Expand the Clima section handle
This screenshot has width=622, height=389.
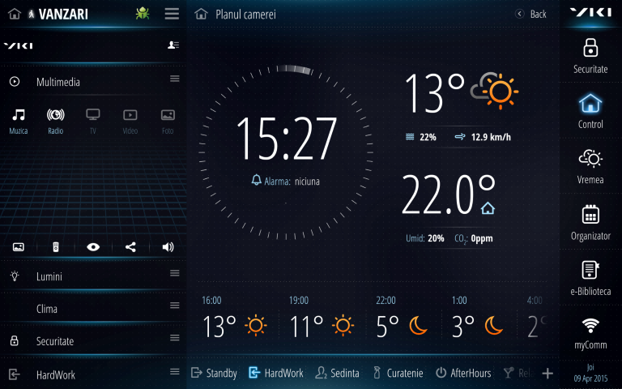pyautogui.click(x=174, y=306)
